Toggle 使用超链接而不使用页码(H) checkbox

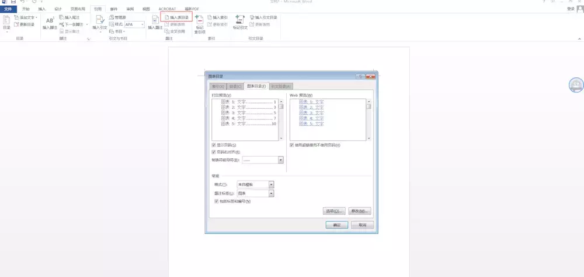tap(291, 145)
